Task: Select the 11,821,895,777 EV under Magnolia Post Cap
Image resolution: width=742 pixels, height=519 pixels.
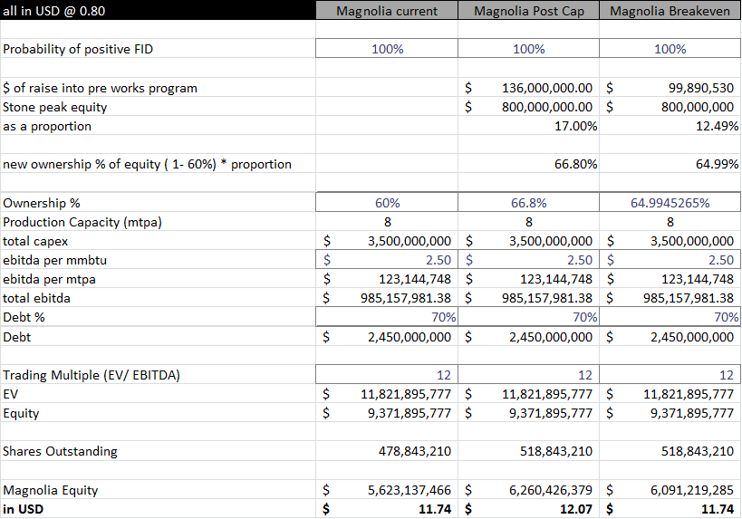Action: (x=528, y=394)
